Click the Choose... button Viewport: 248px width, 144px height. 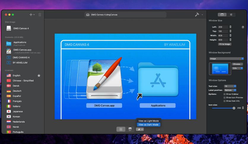[x=237, y=64]
